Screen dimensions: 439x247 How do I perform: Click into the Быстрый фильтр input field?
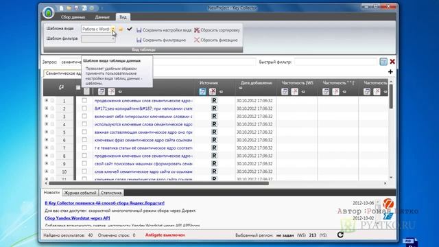pyautogui.click(x=335, y=62)
